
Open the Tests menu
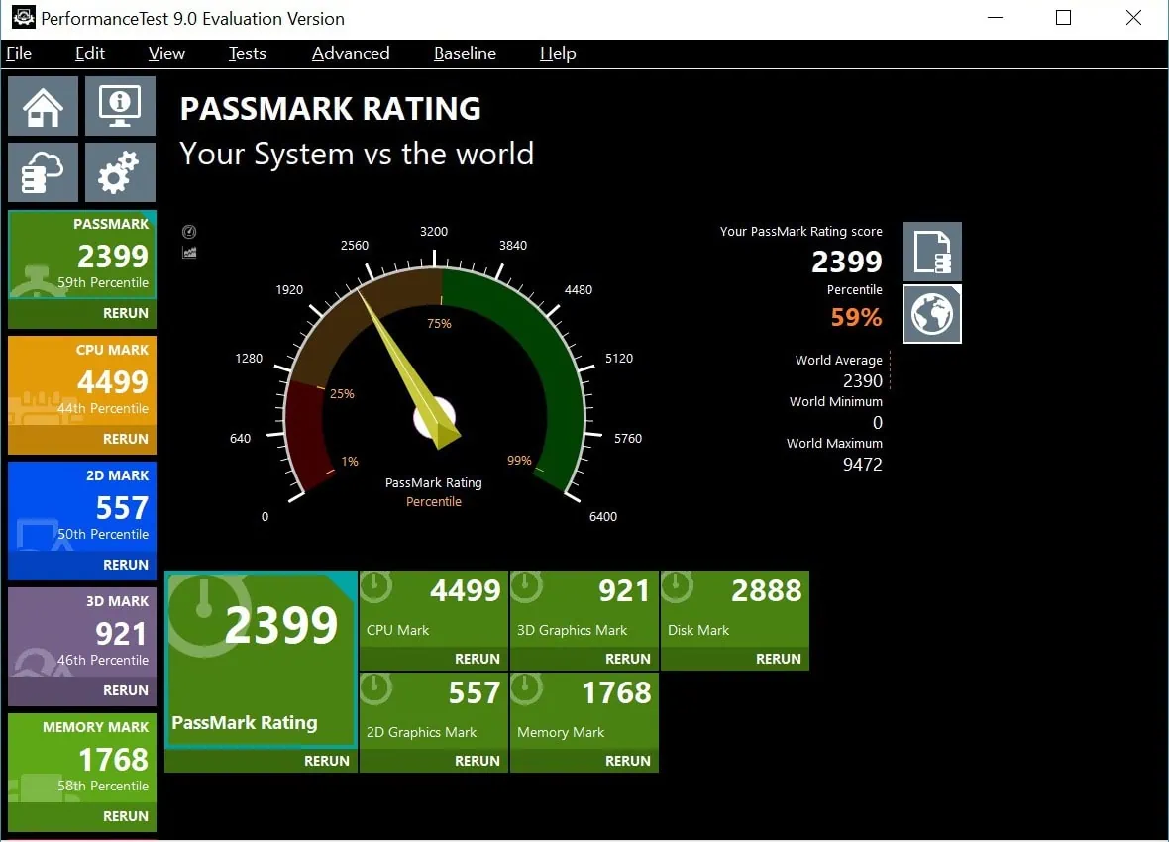pos(247,53)
